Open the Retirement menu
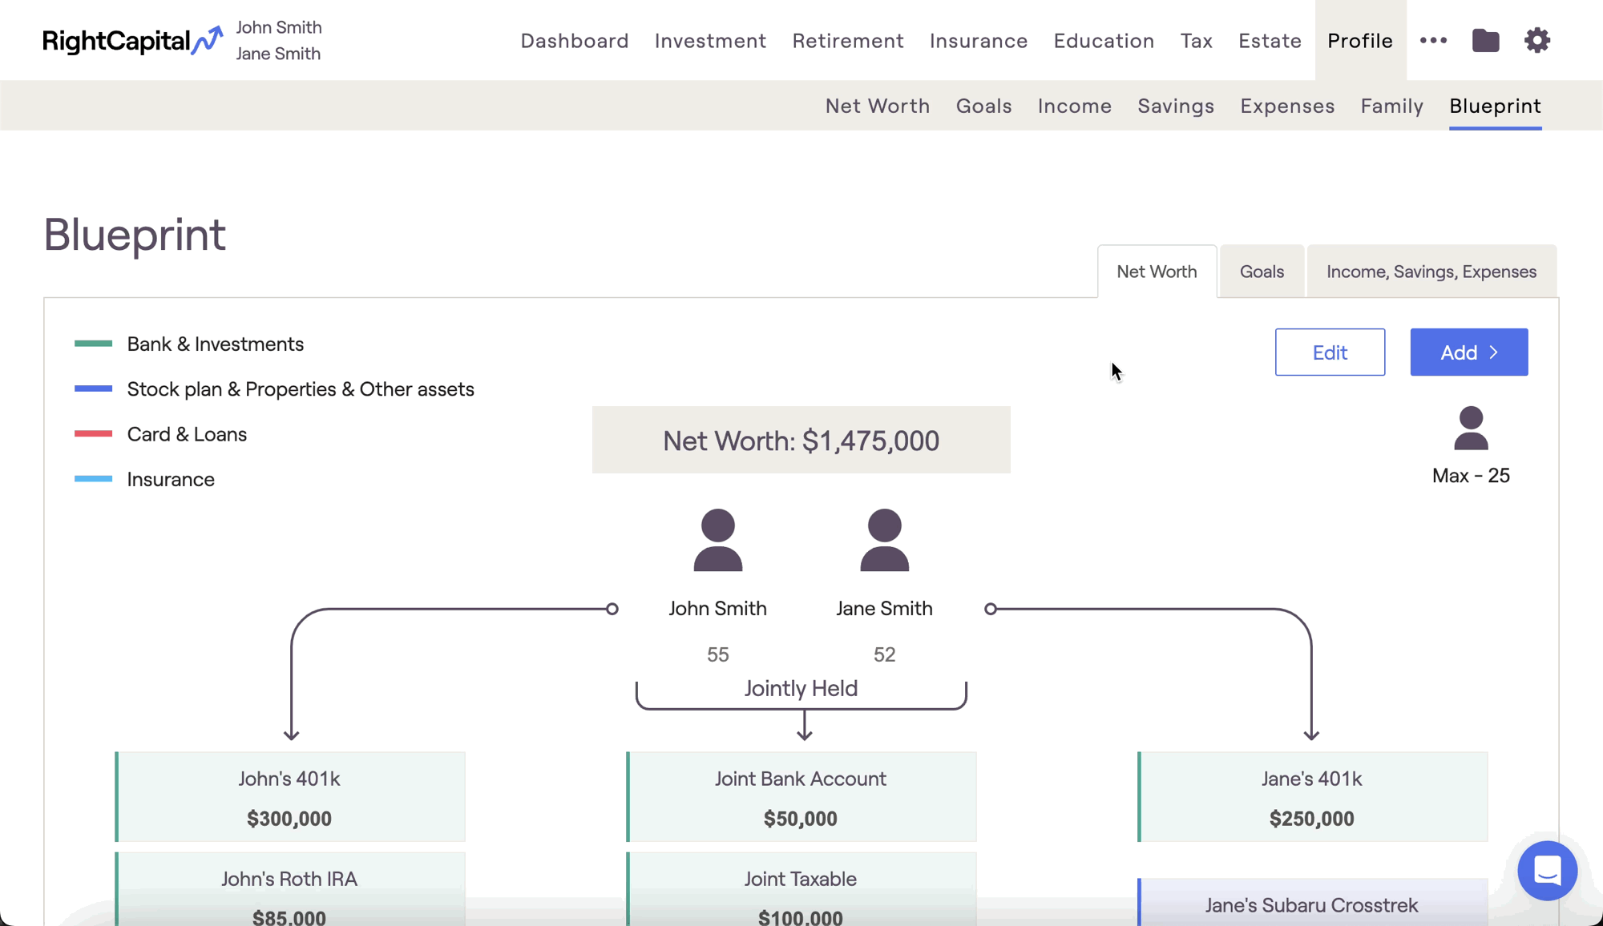 pos(848,40)
